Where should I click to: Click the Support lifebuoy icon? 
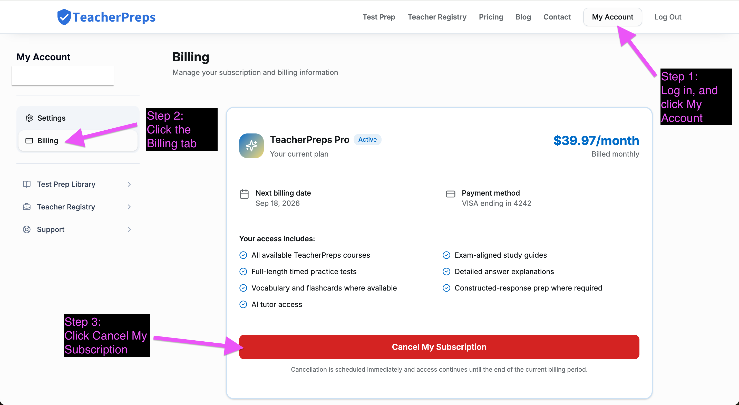27,229
